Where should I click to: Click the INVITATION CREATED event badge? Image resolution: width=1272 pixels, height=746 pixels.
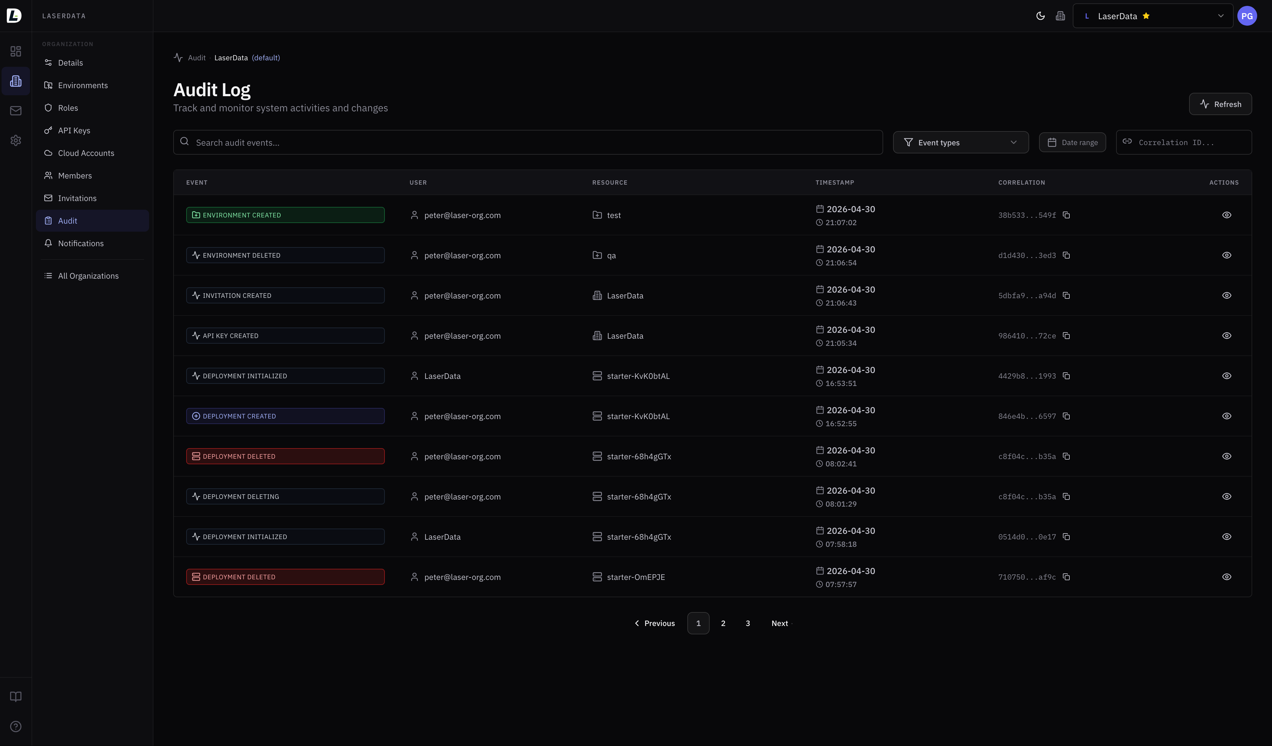click(x=285, y=295)
